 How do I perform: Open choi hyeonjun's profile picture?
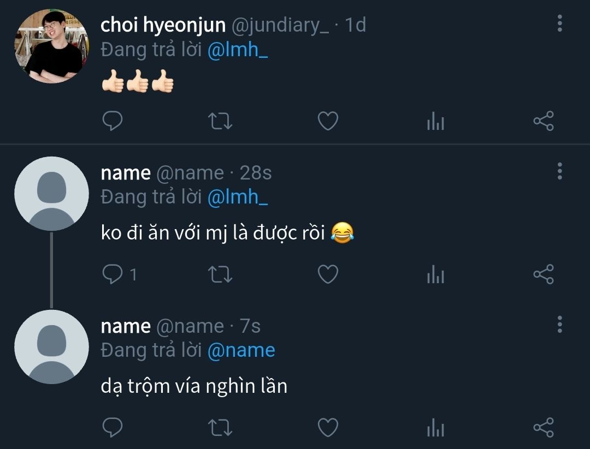tap(51, 46)
